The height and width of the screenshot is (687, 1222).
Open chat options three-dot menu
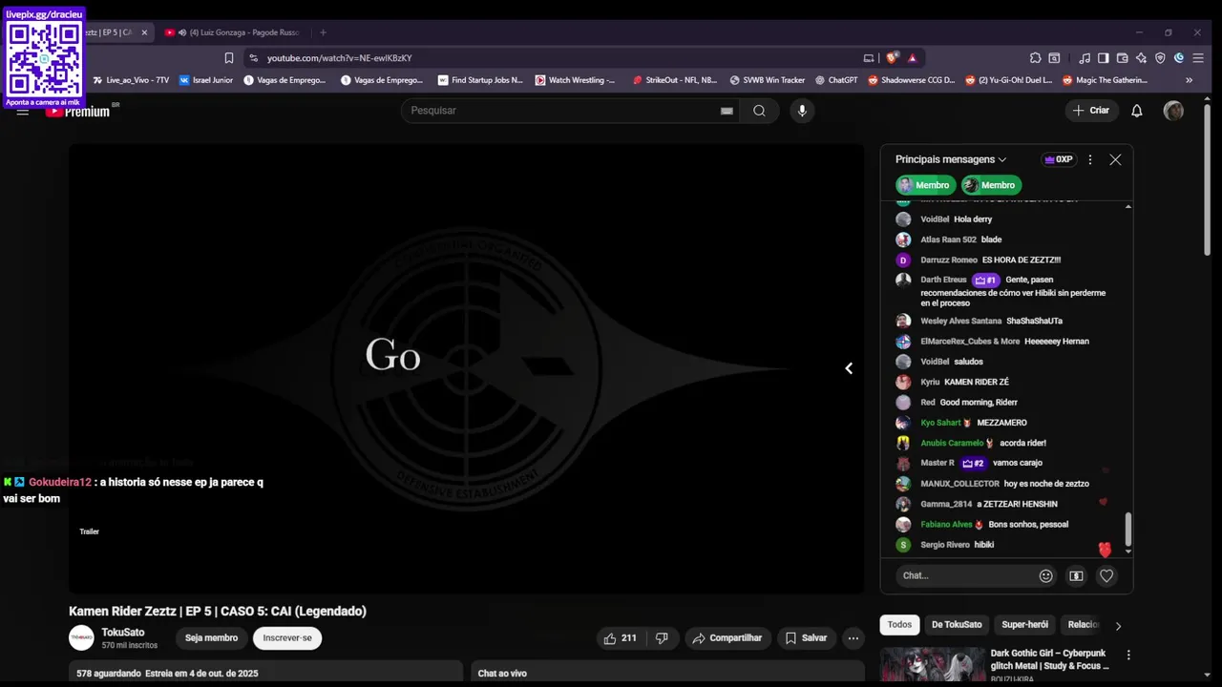pos(1090,159)
